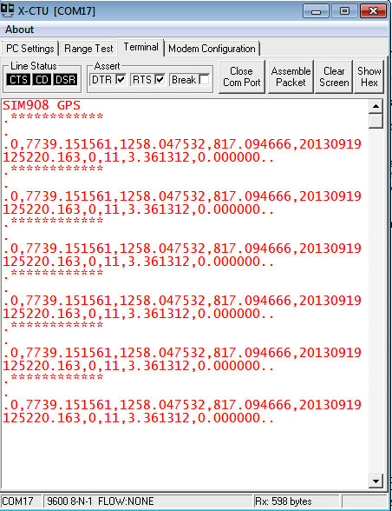The width and height of the screenshot is (392, 511).
Task: Switch to the PC Settings tab
Action: pos(30,49)
